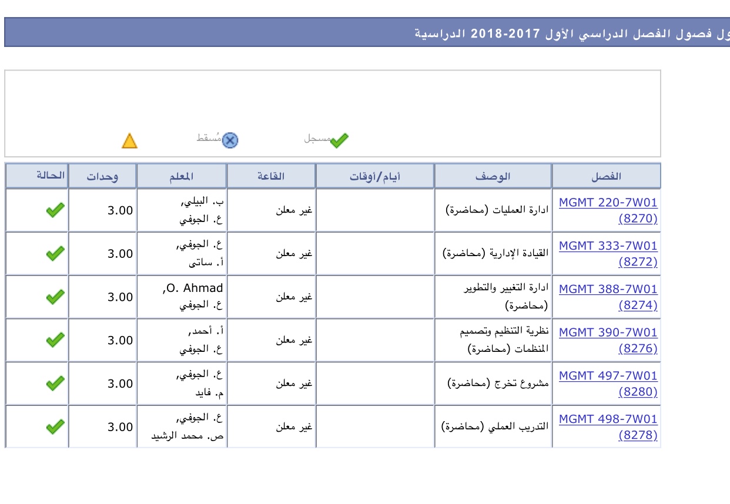Click the وحدات column header
This screenshot has width=730, height=504.
click(103, 176)
